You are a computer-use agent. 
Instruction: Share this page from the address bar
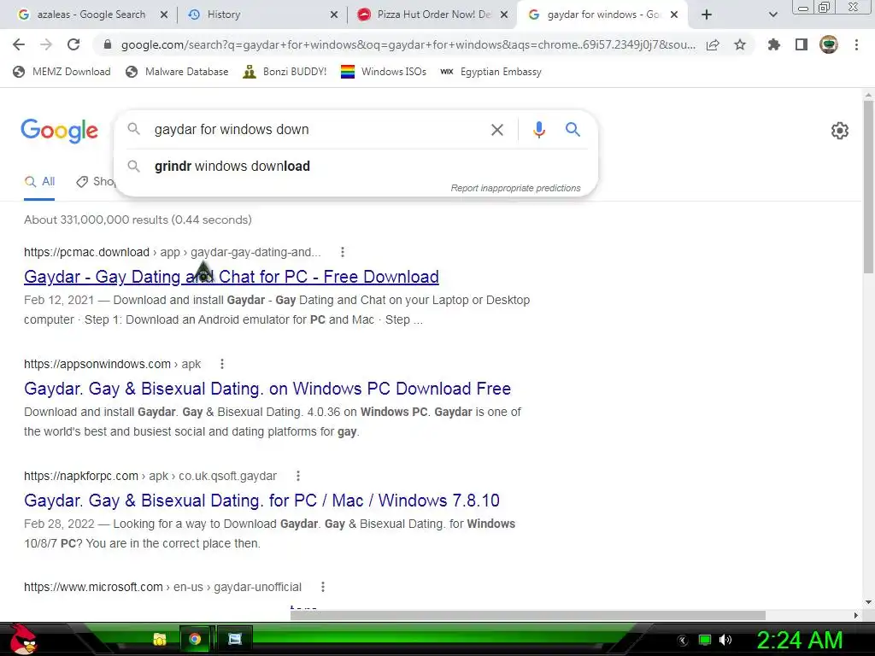pyautogui.click(x=713, y=44)
